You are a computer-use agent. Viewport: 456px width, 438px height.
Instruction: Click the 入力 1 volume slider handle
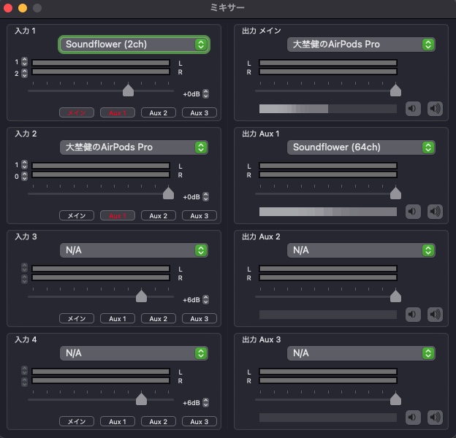pos(129,90)
